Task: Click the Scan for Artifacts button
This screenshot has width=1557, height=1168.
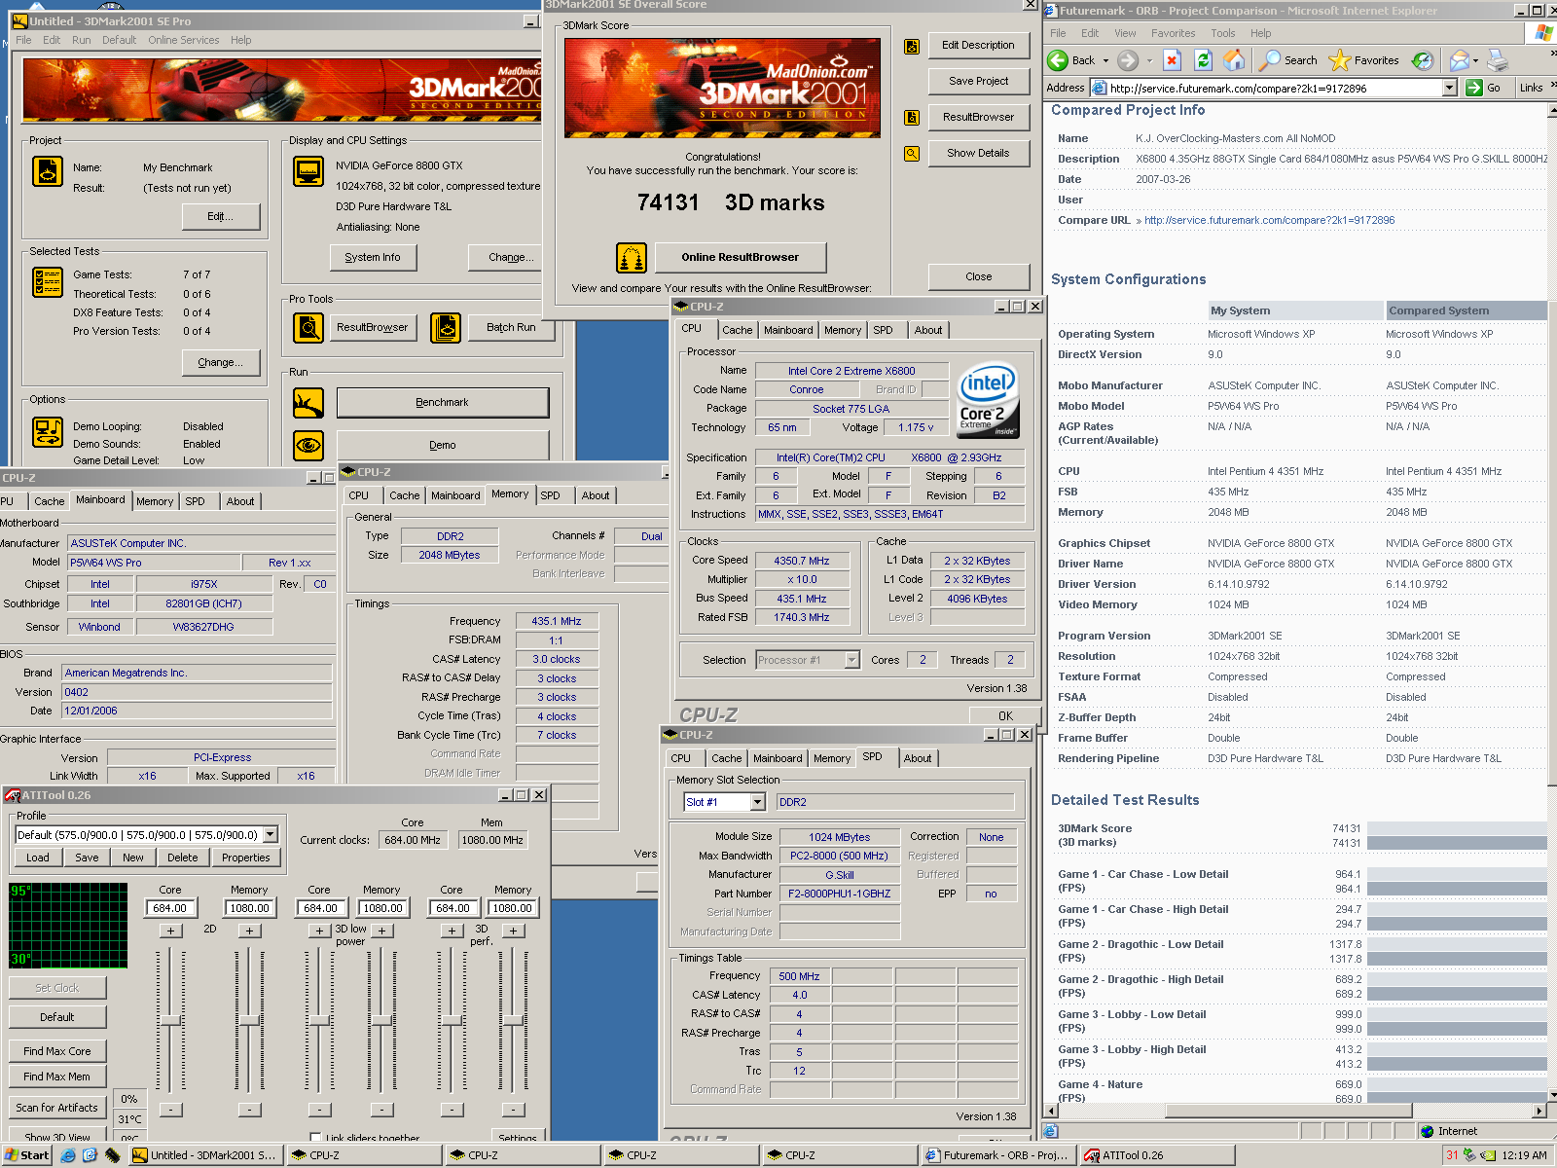Action: [x=57, y=1108]
